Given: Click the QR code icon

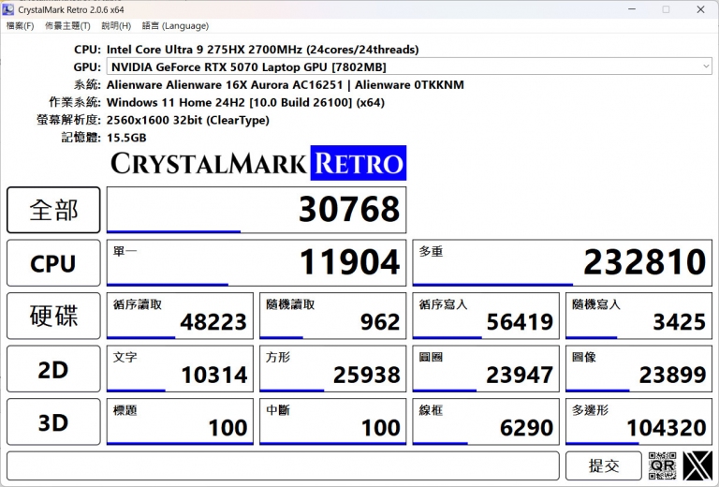Looking at the screenshot, I should 662,465.
